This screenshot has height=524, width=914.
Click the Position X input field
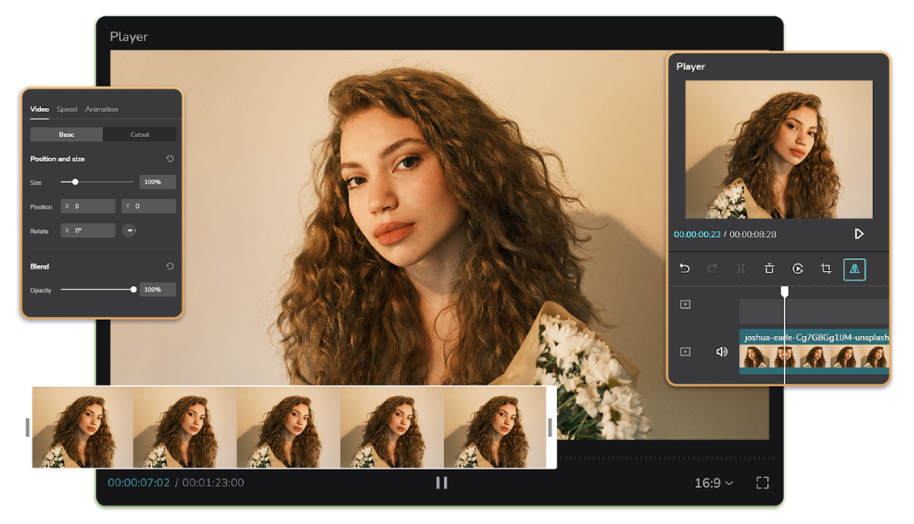89,206
